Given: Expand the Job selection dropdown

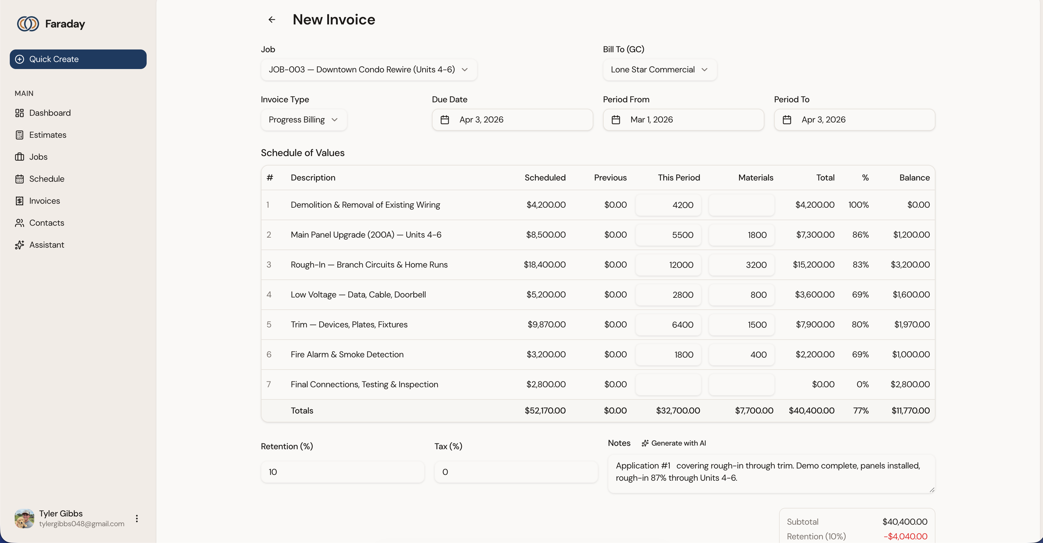Looking at the screenshot, I should tap(368, 70).
